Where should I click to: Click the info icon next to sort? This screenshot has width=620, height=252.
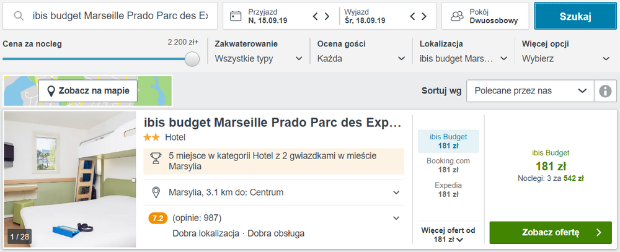click(x=605, y=91)
